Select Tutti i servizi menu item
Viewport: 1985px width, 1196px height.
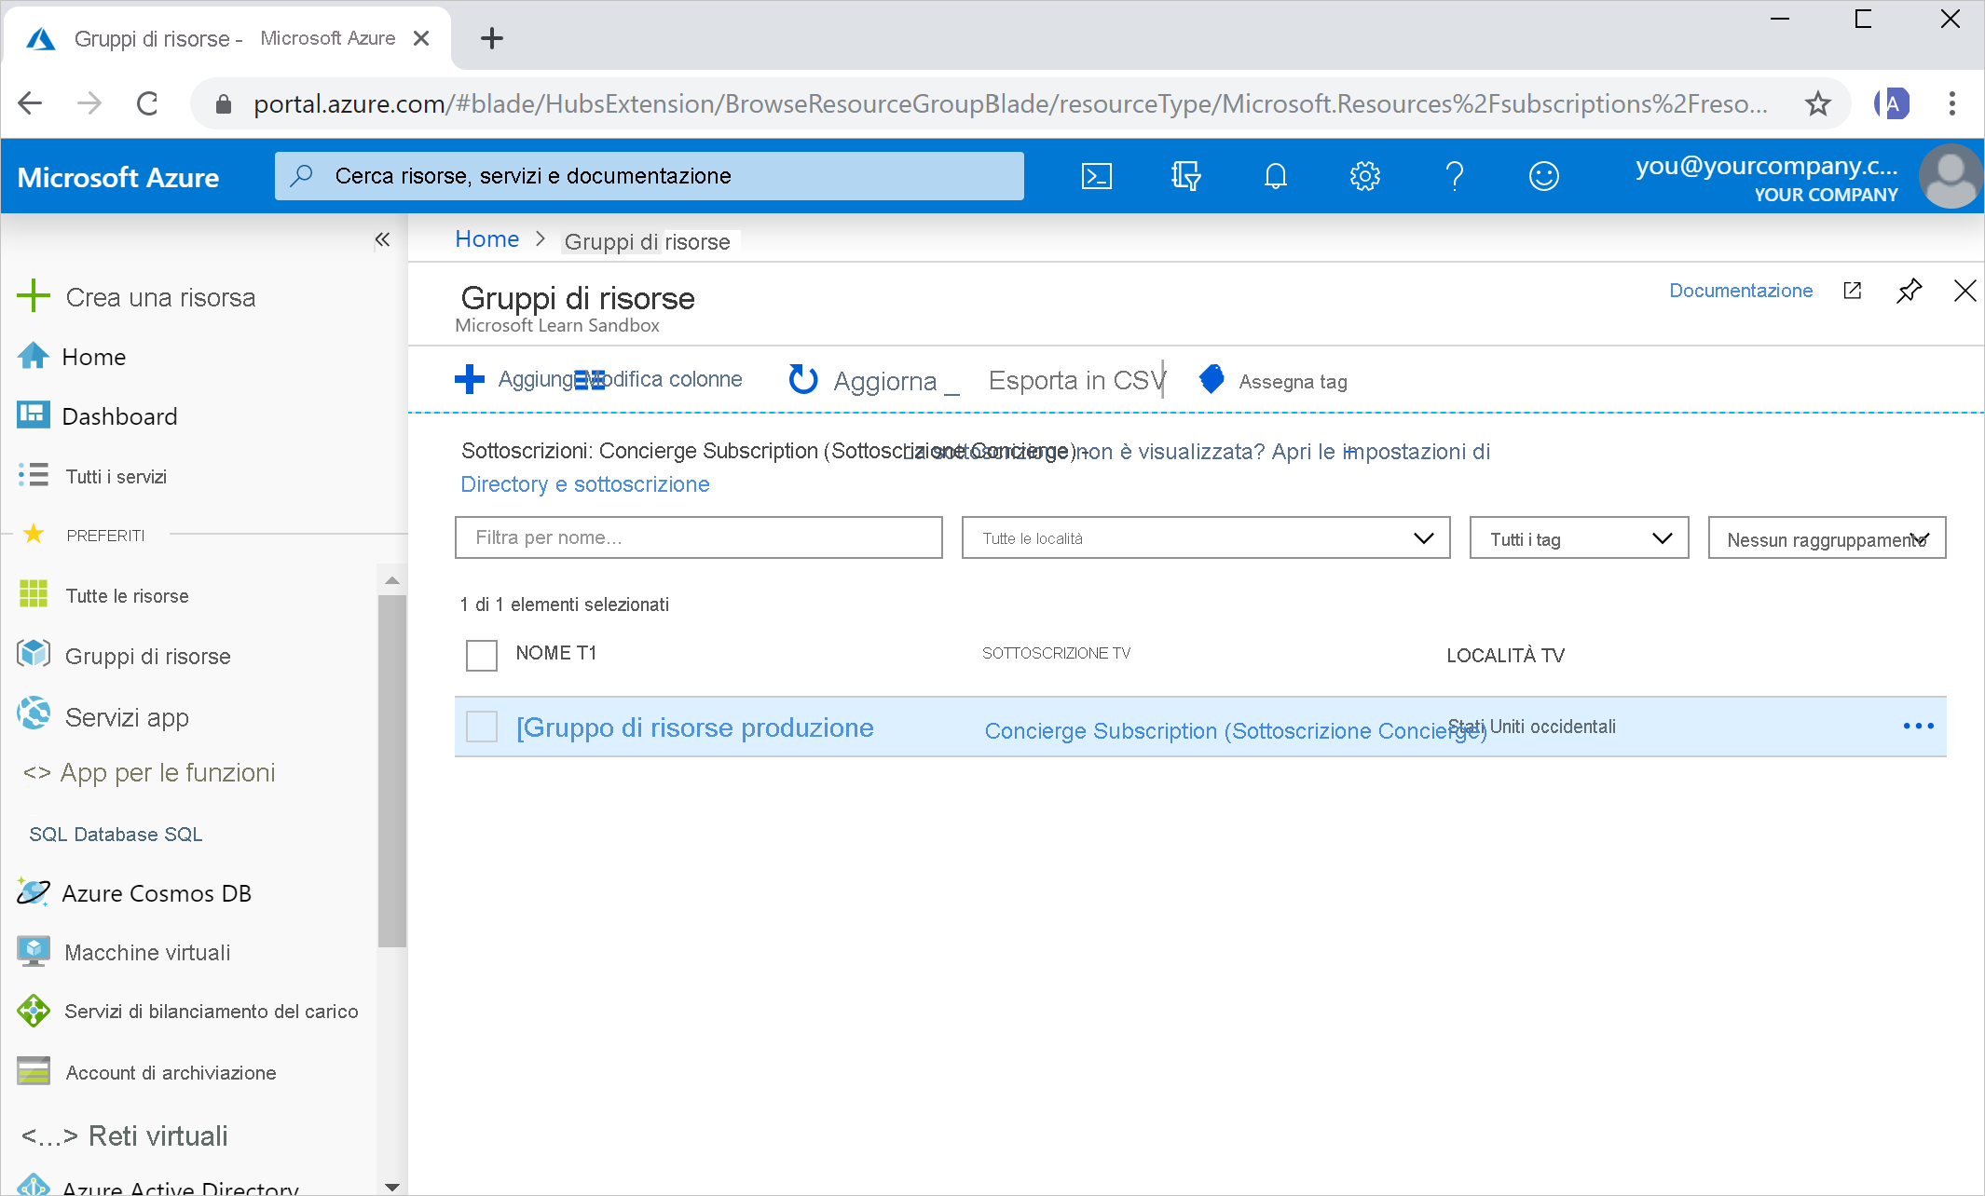tap(116, 477)
